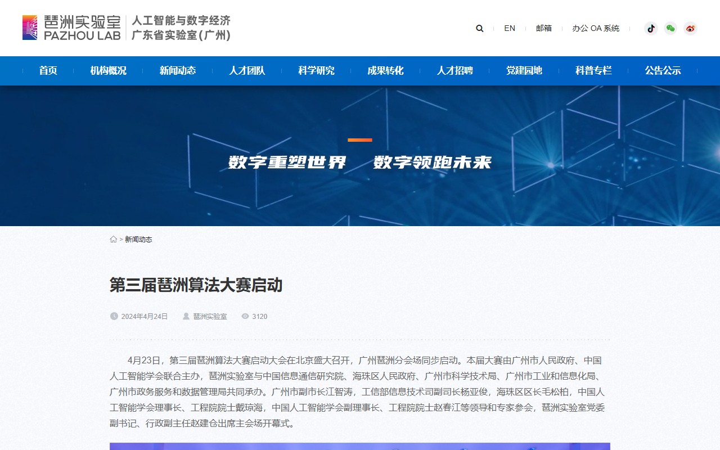Screen dimensions: 720x450
Task: Click the home icon in the breadcrumb
Action: [x=112, y=238]
